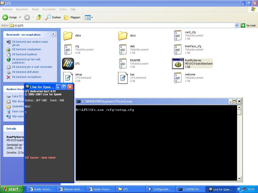Image resolution: width=258 pixels, height=193 pixels.
Task: Open the Beeld menu
Action: pos(35,9)
